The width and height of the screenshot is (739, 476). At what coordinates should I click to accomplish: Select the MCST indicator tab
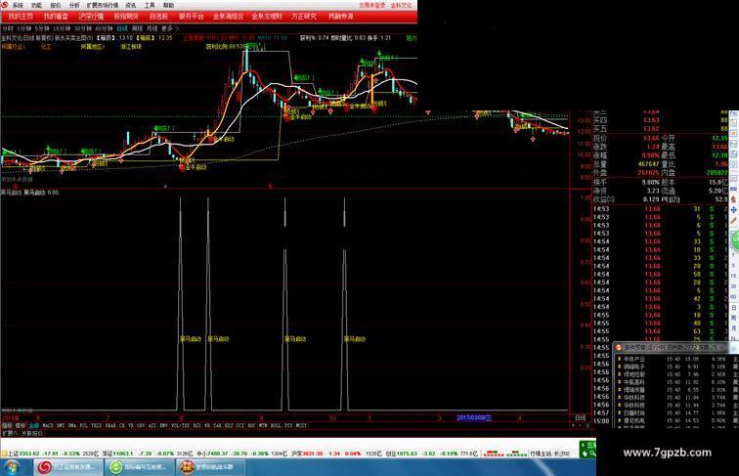point(301,425)
